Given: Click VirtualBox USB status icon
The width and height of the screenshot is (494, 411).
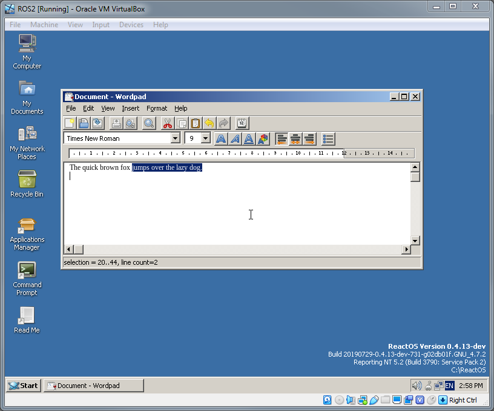Looking at the screenshot, I should click(x=374, y=400).
